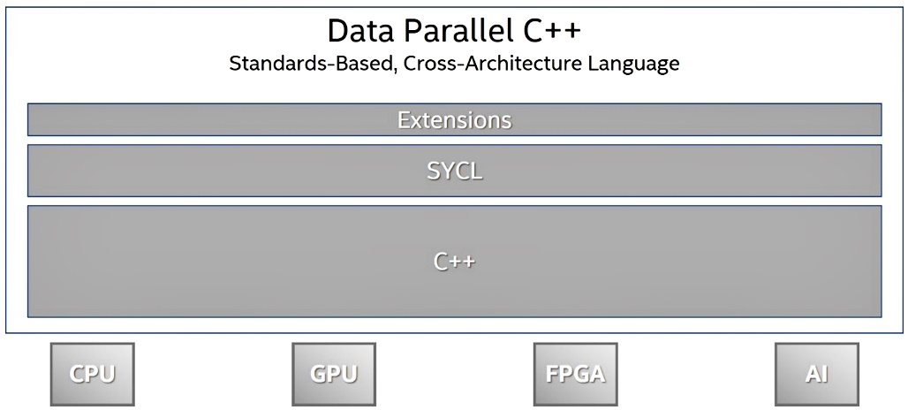Click the word Standards-Based in the subtitle

point(310,63)
